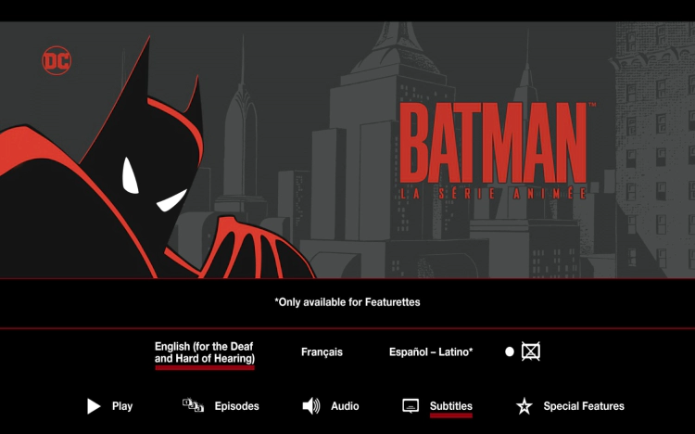The height and width of the screenshot is (434, 695).
Task: Click the Special Features star icon
Action: point(524,406)
